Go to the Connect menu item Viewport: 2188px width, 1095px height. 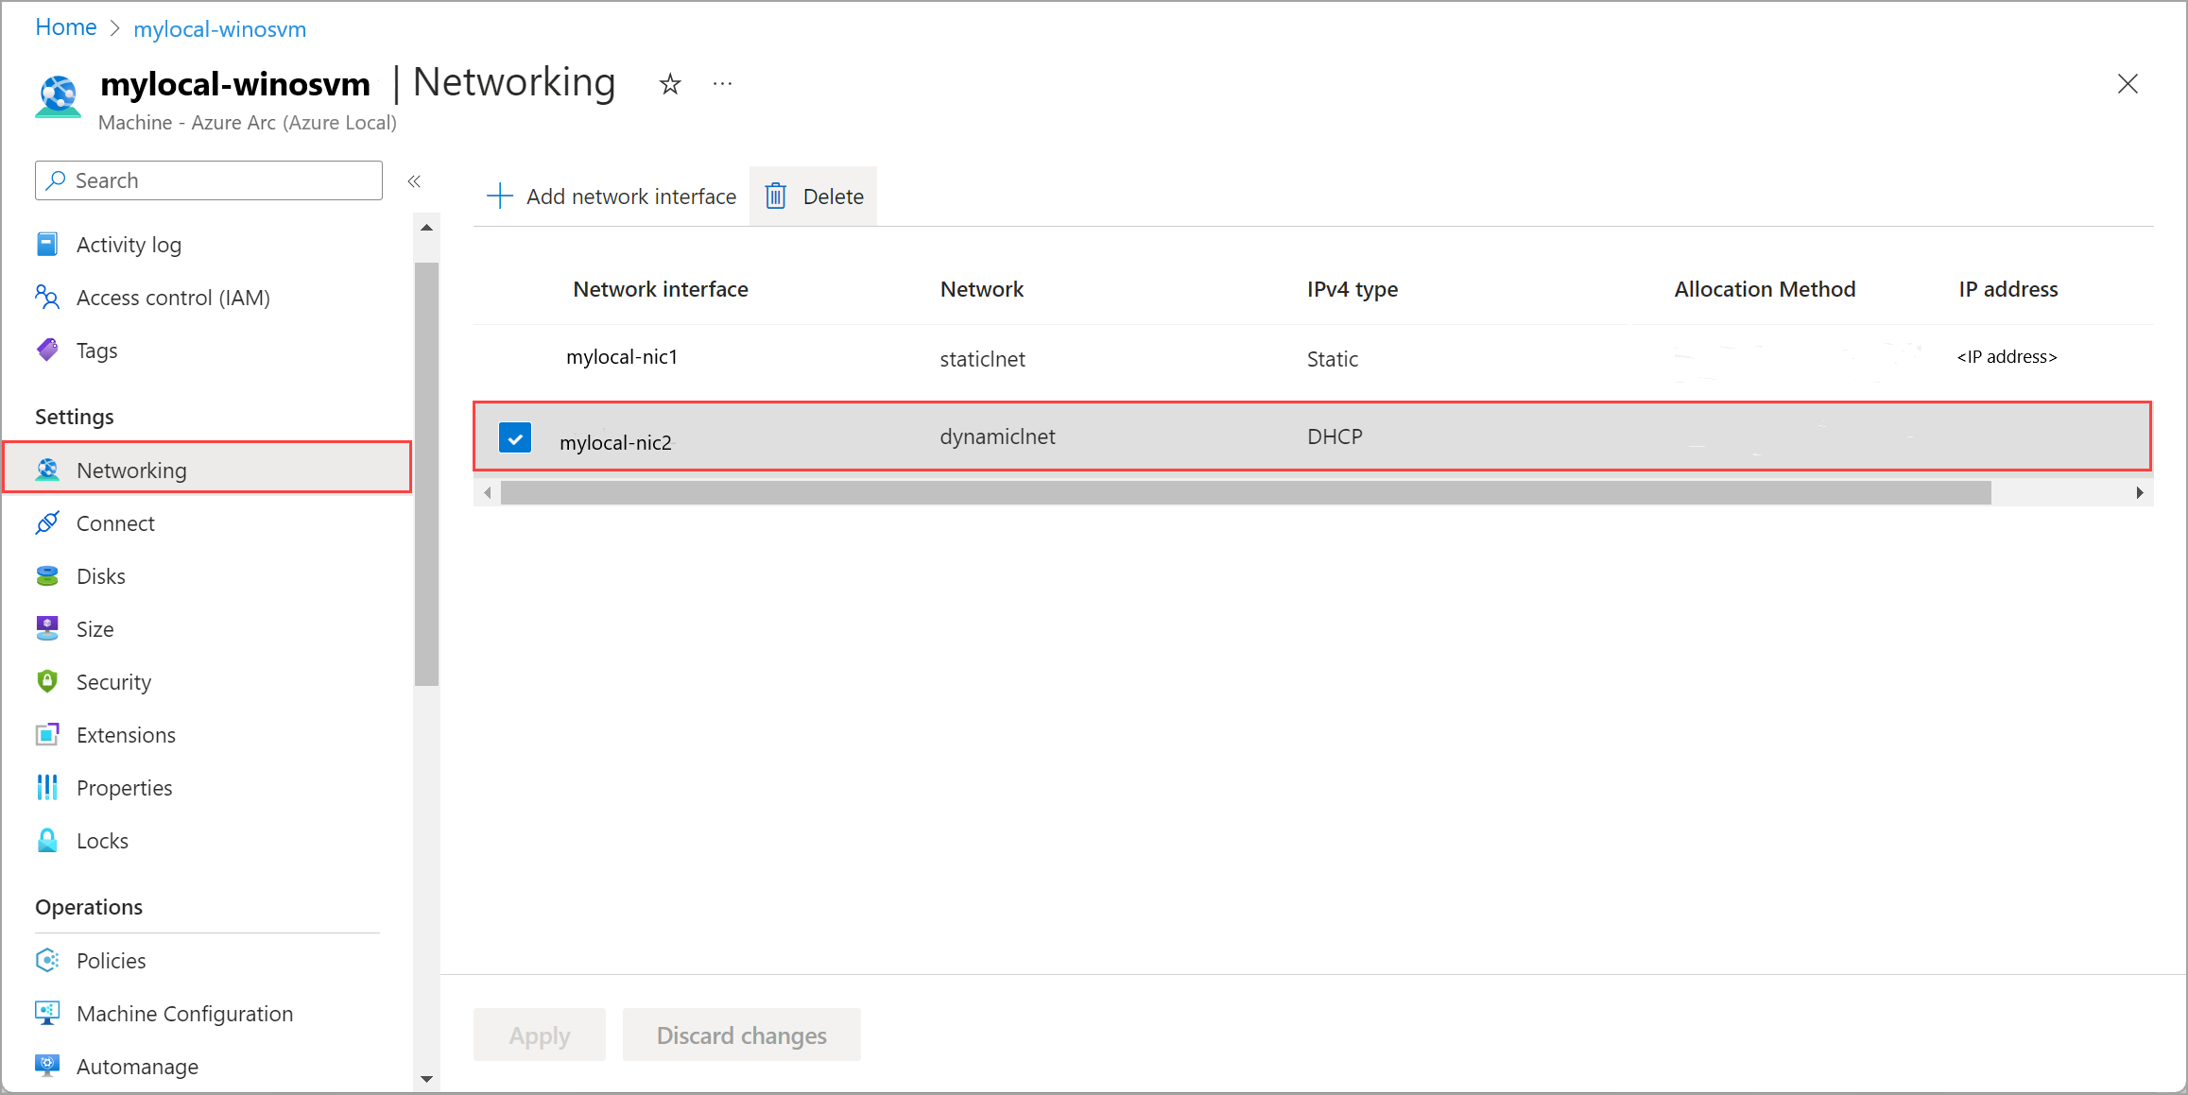point(115,523)
